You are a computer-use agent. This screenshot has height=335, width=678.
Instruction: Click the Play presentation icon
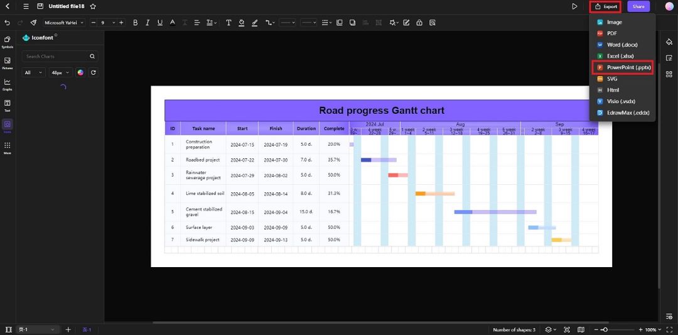coord(574,6)
